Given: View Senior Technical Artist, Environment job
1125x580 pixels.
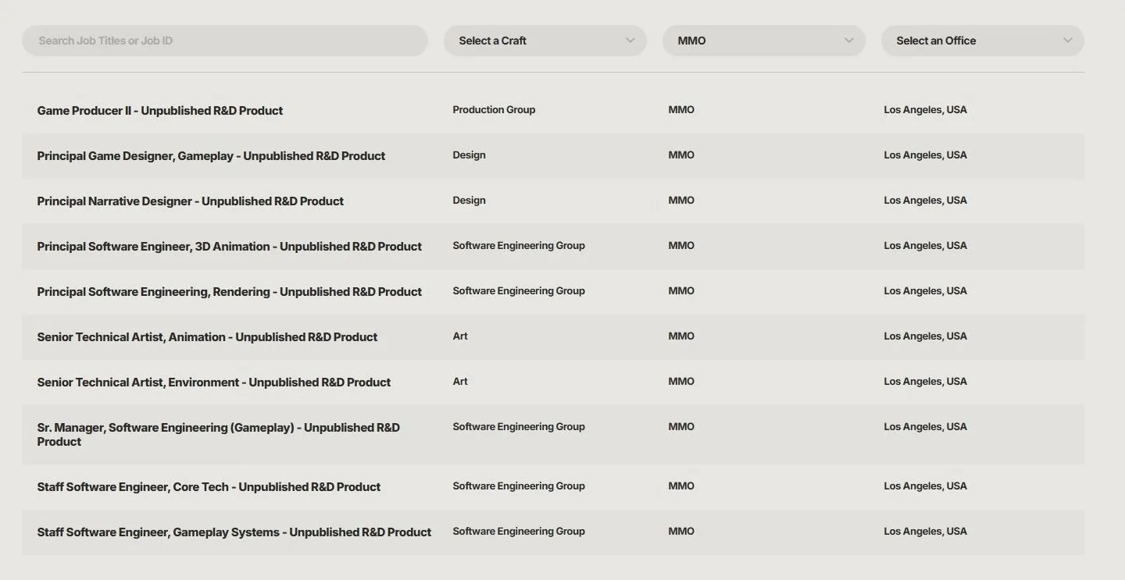Looking at the screenshot, I should 213,383.
